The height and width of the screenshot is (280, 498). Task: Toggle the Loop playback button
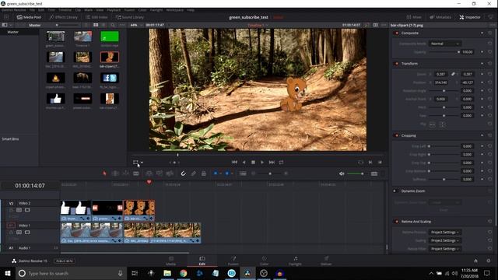coord(281,163)
